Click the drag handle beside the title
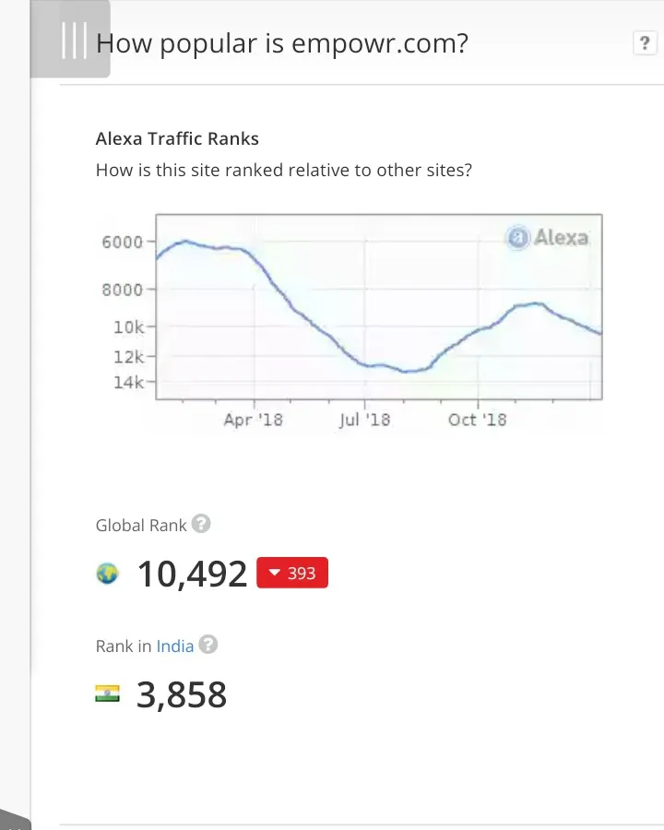This screenshot has height=830, width=664. click(x=73, y=41)
